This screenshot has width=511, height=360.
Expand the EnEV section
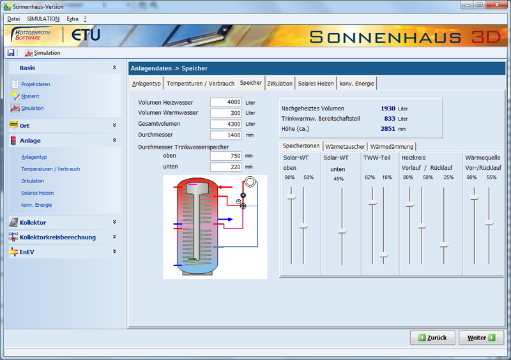[114, 251]
